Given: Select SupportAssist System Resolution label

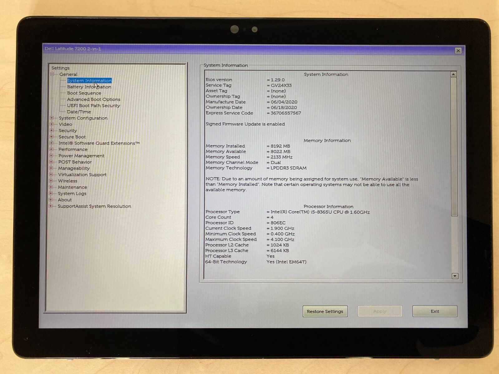Looking at the screenshot, I should click(94, 206).
